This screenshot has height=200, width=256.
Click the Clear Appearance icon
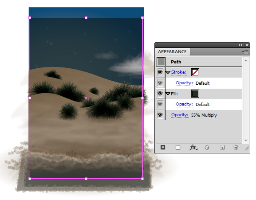[x=207, y=148]
